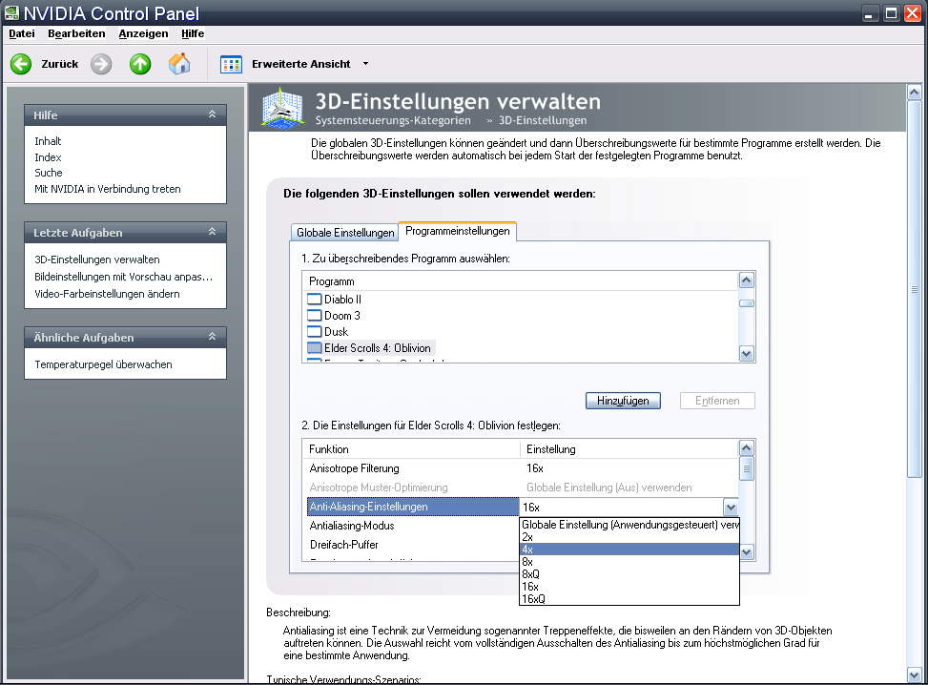Click program list scroll up arrow
Screen dimensions: 928x685
[x=747, y=280]
